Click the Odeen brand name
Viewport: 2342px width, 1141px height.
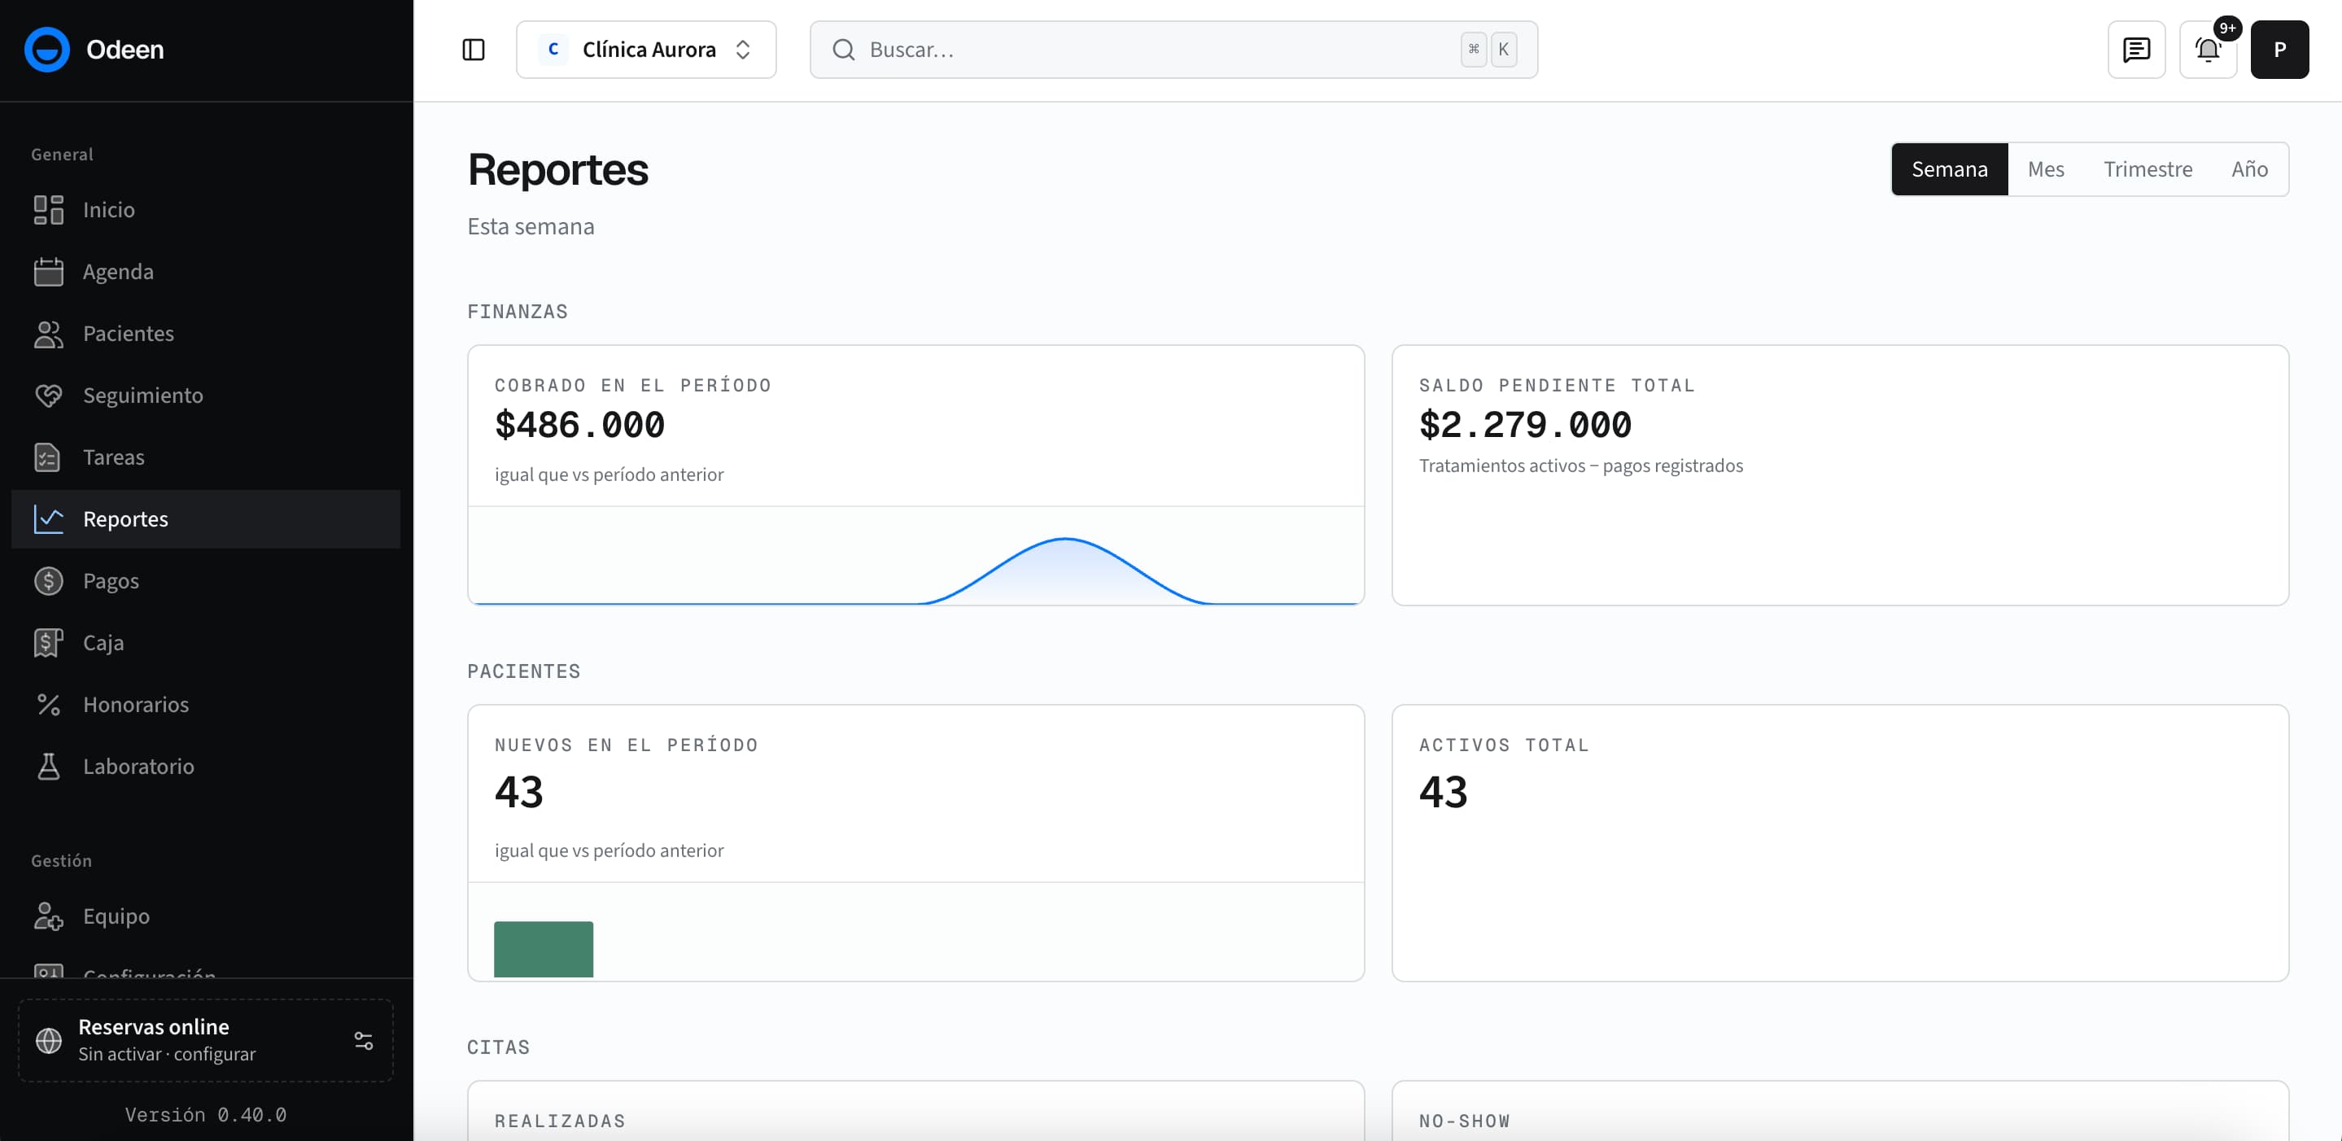click(x=125, y=49)
